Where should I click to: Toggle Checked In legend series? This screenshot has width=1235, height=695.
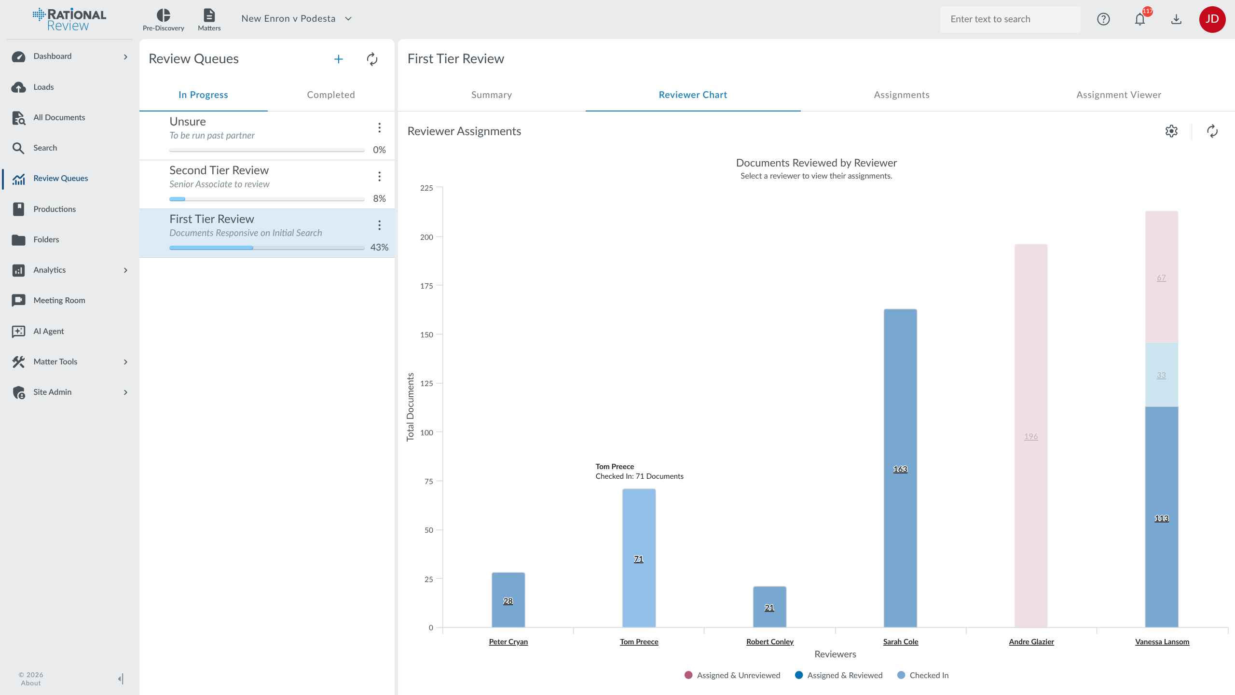[922, 675]
